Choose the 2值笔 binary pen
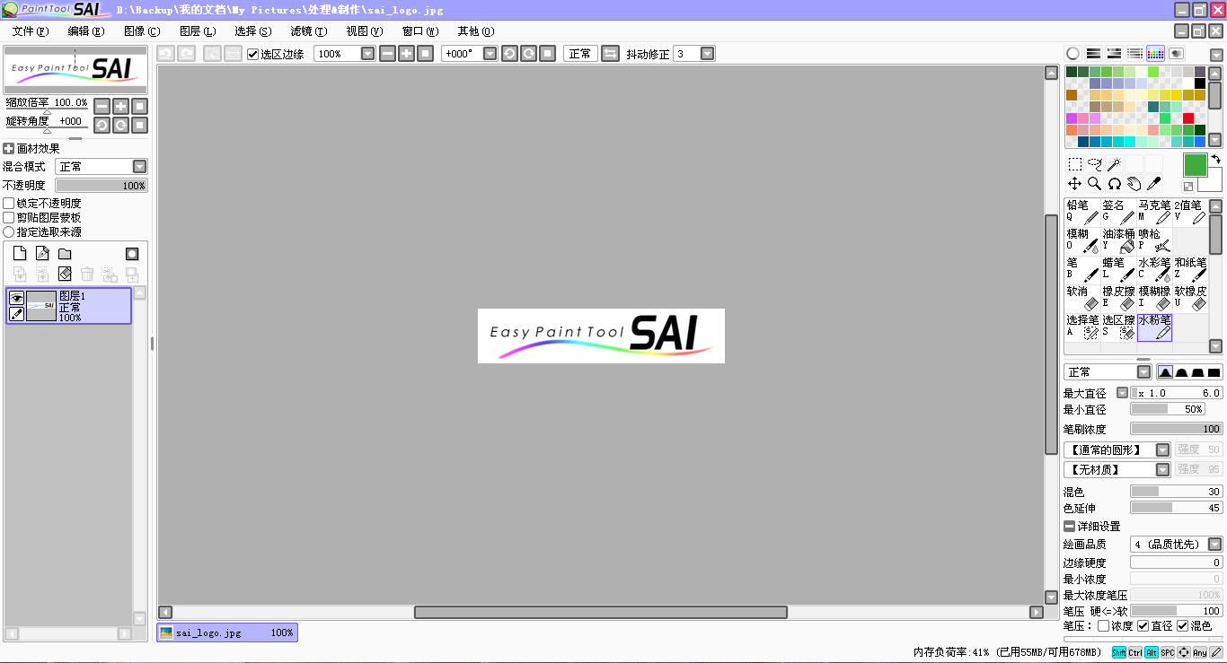 click(1190, 212)
